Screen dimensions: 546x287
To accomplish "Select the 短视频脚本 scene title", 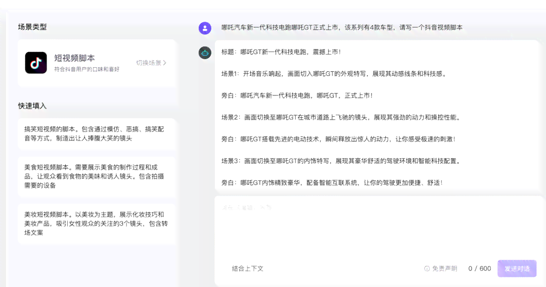I will (x=74, y=58).
